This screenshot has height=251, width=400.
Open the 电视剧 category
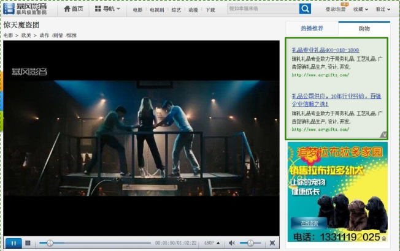[x=157, y=10]
